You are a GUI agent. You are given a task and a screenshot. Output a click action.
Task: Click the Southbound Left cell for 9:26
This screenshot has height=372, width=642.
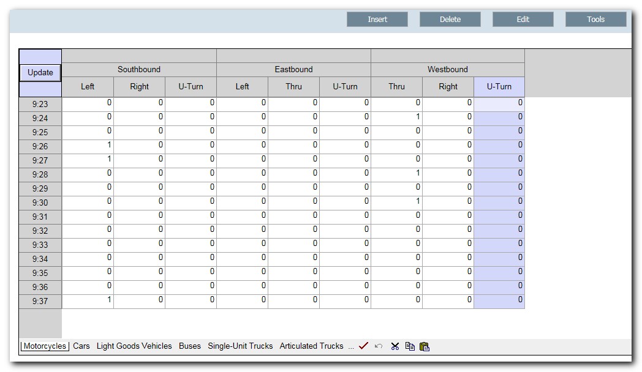click(87, 146)
